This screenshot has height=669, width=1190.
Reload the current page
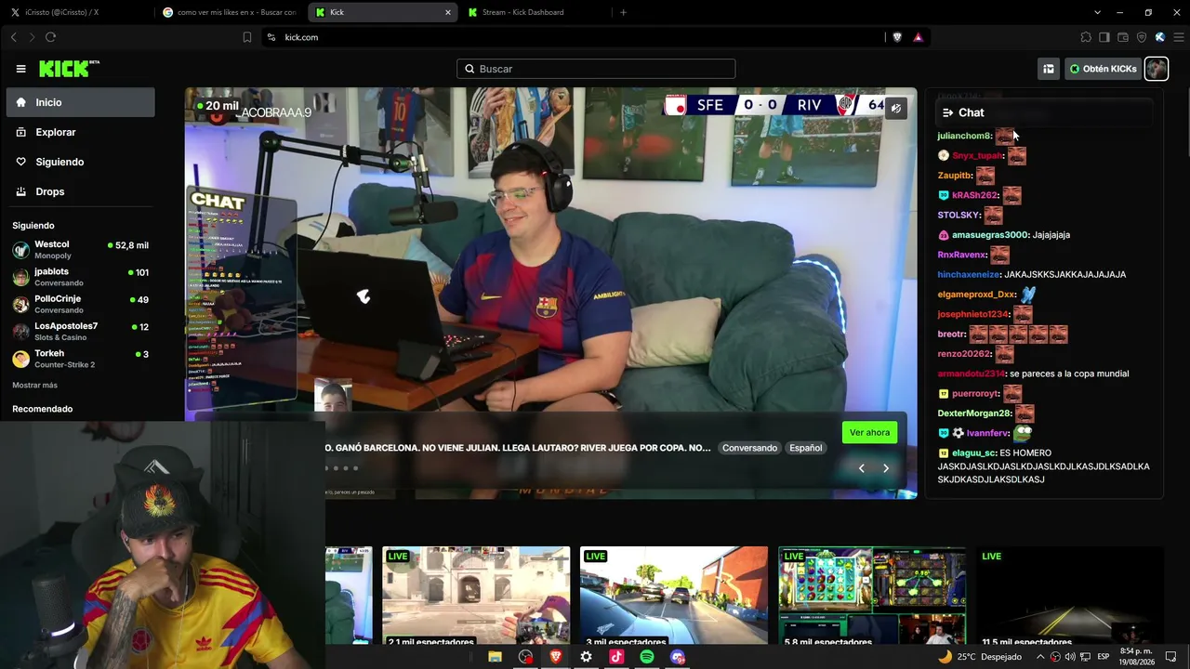(x=50, y=37)
